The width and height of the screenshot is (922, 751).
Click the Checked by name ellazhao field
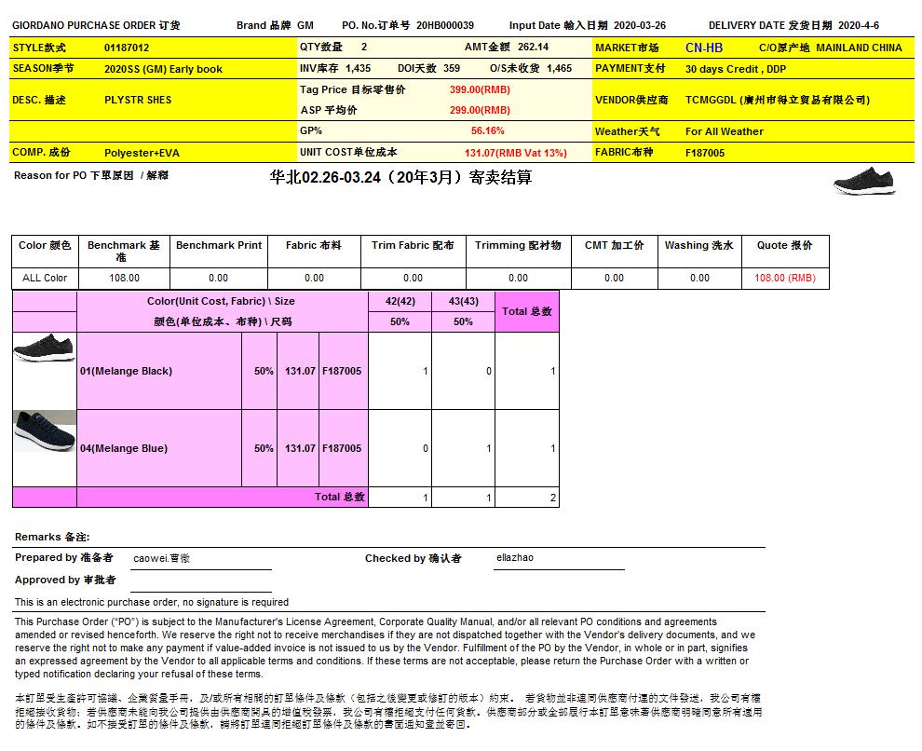point(514,558)
